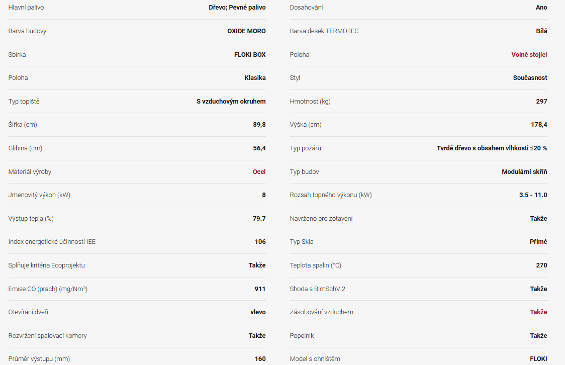
Task: Click the "Dřevo; Pevné palivo" fuel value
Action: 237,8
